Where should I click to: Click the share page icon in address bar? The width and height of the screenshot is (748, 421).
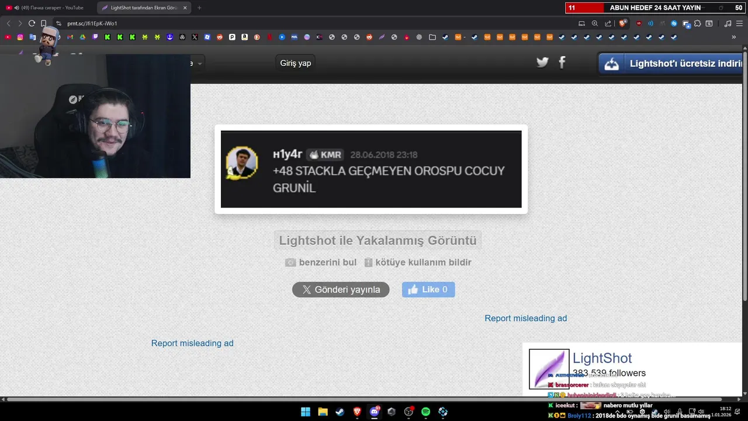608,23
